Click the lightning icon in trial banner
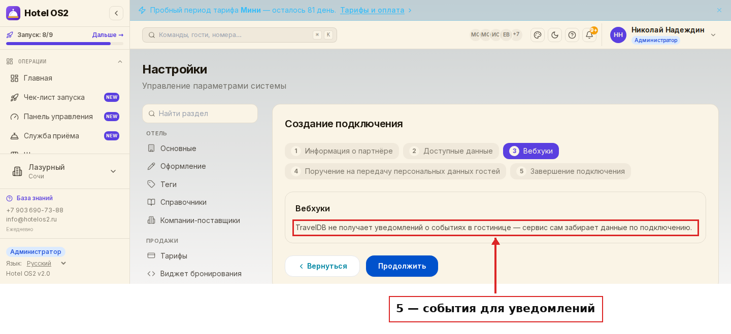The height and width of the screenshot is (334, 731). (142, 10)
